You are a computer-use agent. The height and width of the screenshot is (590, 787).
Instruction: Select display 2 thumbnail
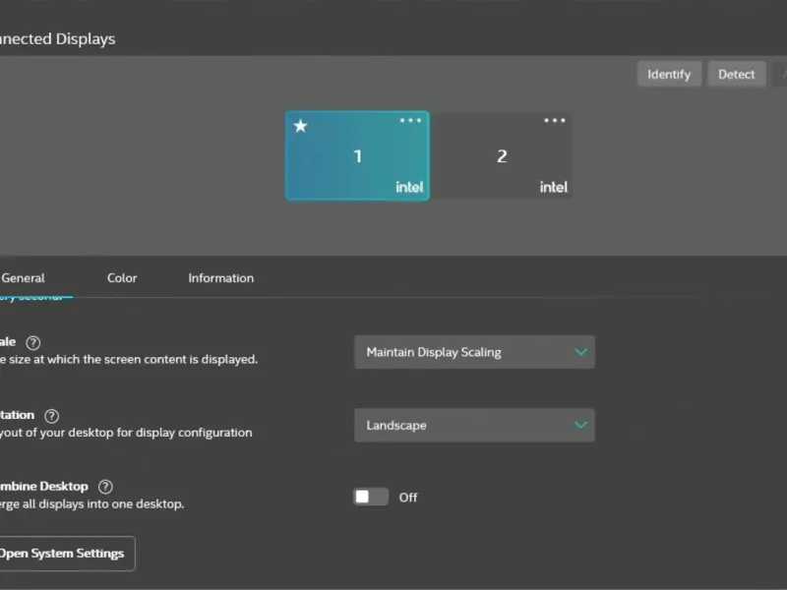coord(502,155)
